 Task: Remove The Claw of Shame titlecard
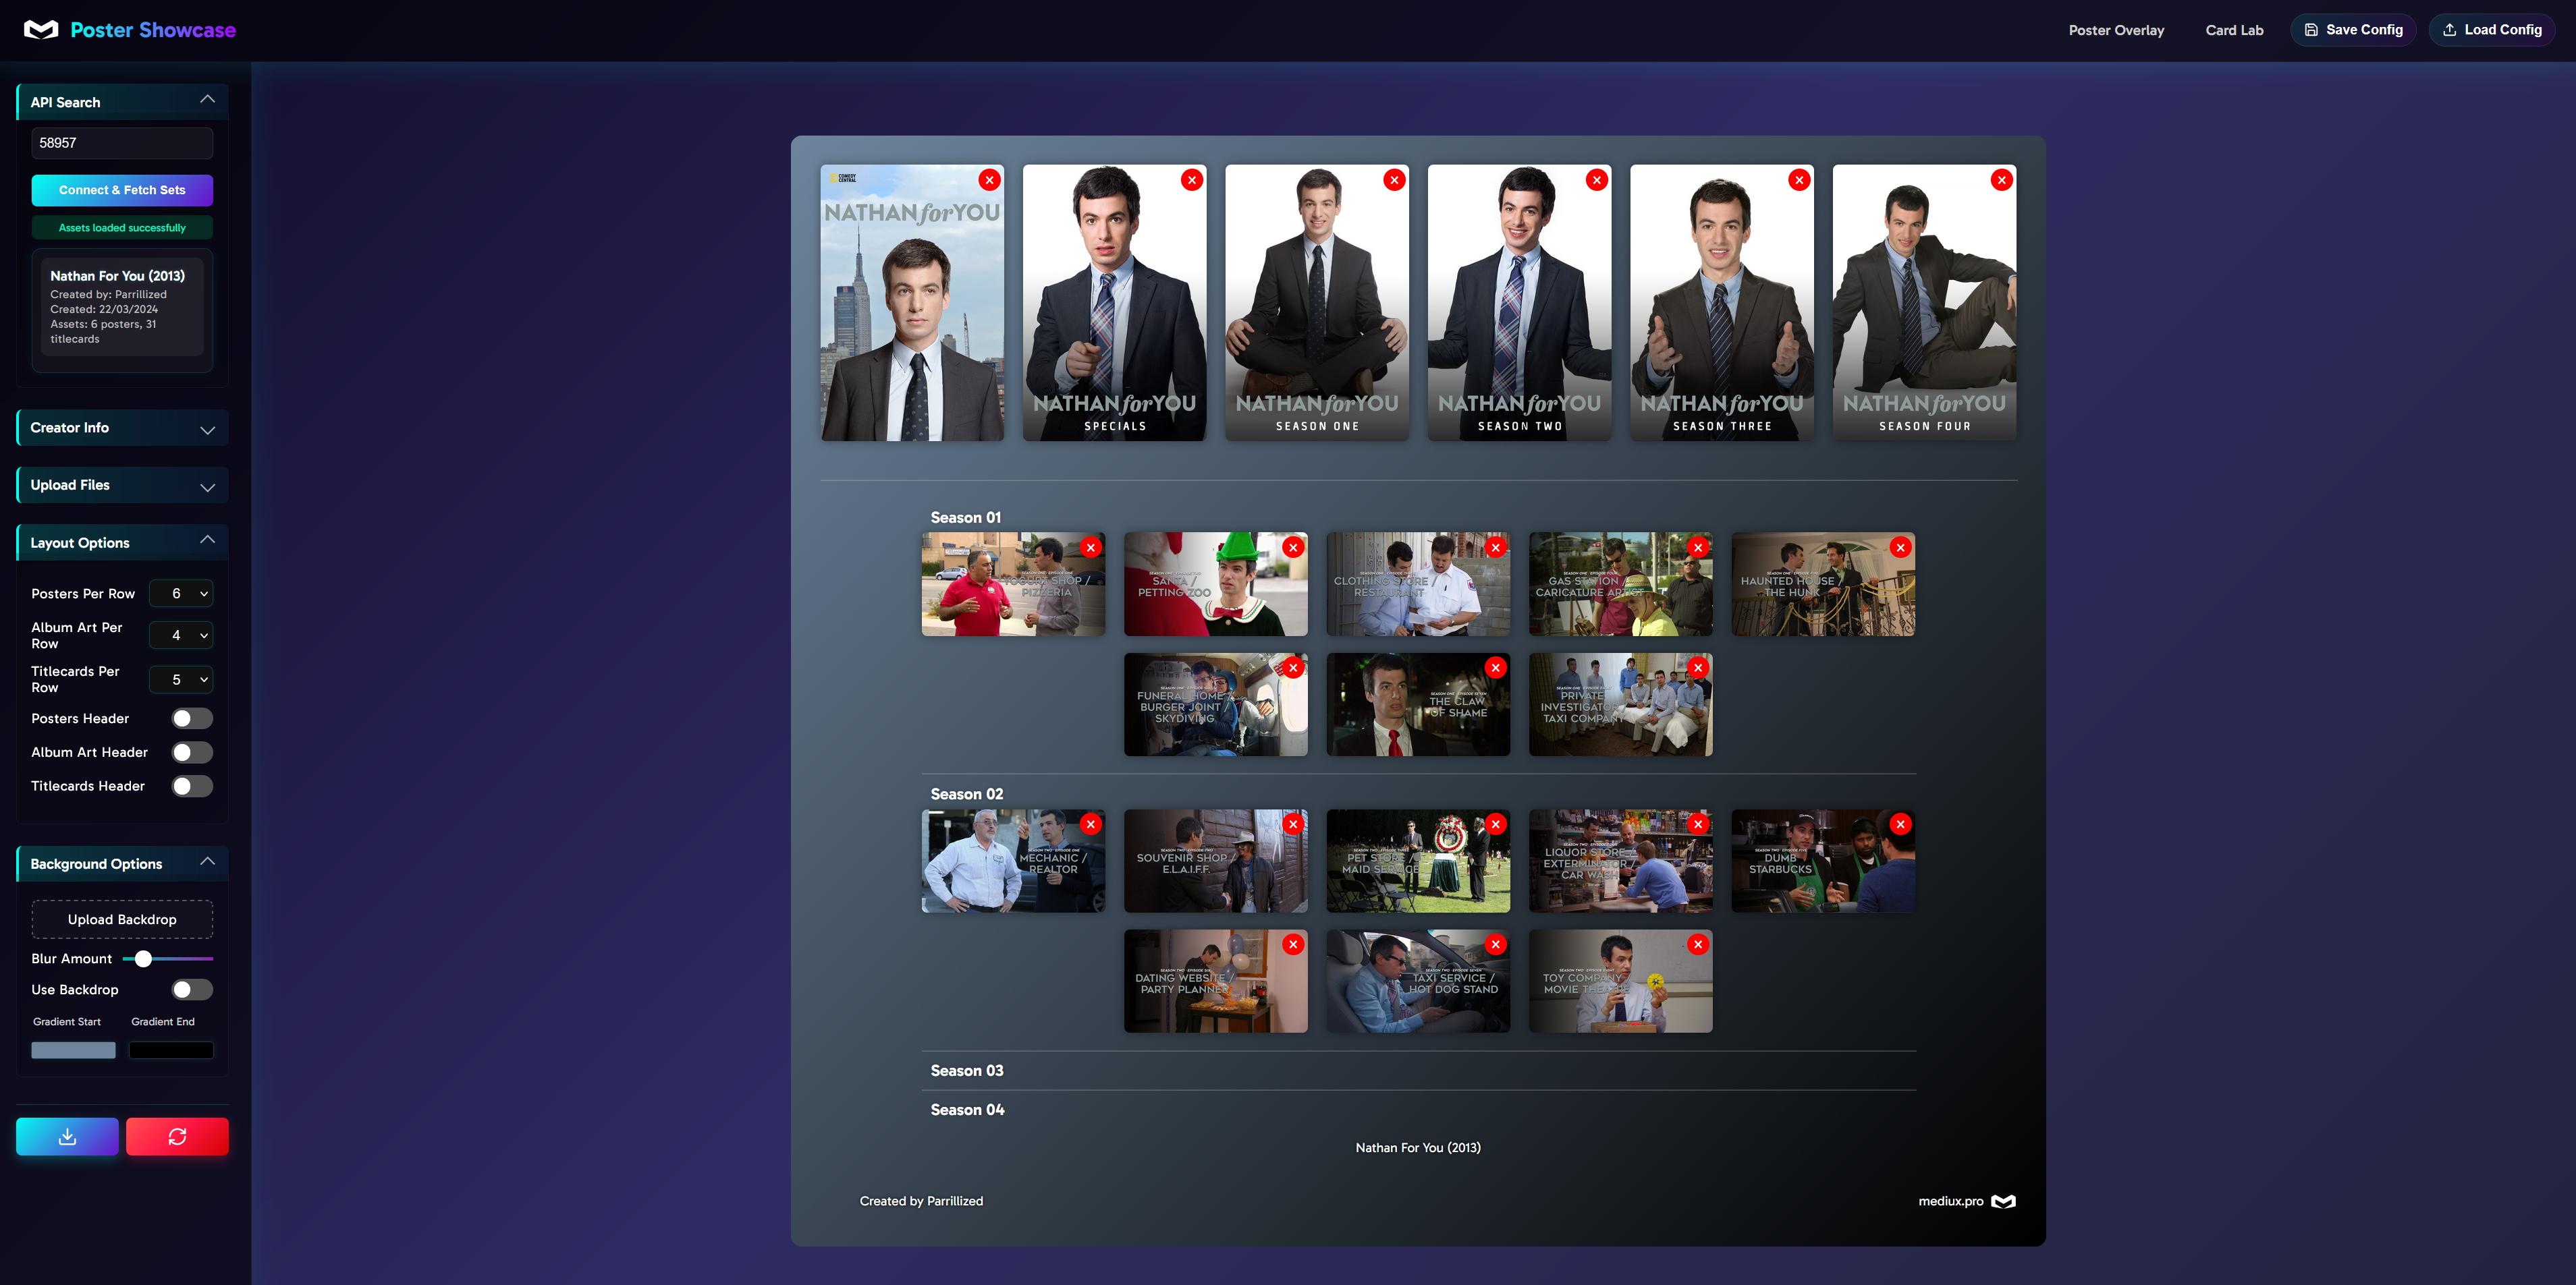point(1496,668)
